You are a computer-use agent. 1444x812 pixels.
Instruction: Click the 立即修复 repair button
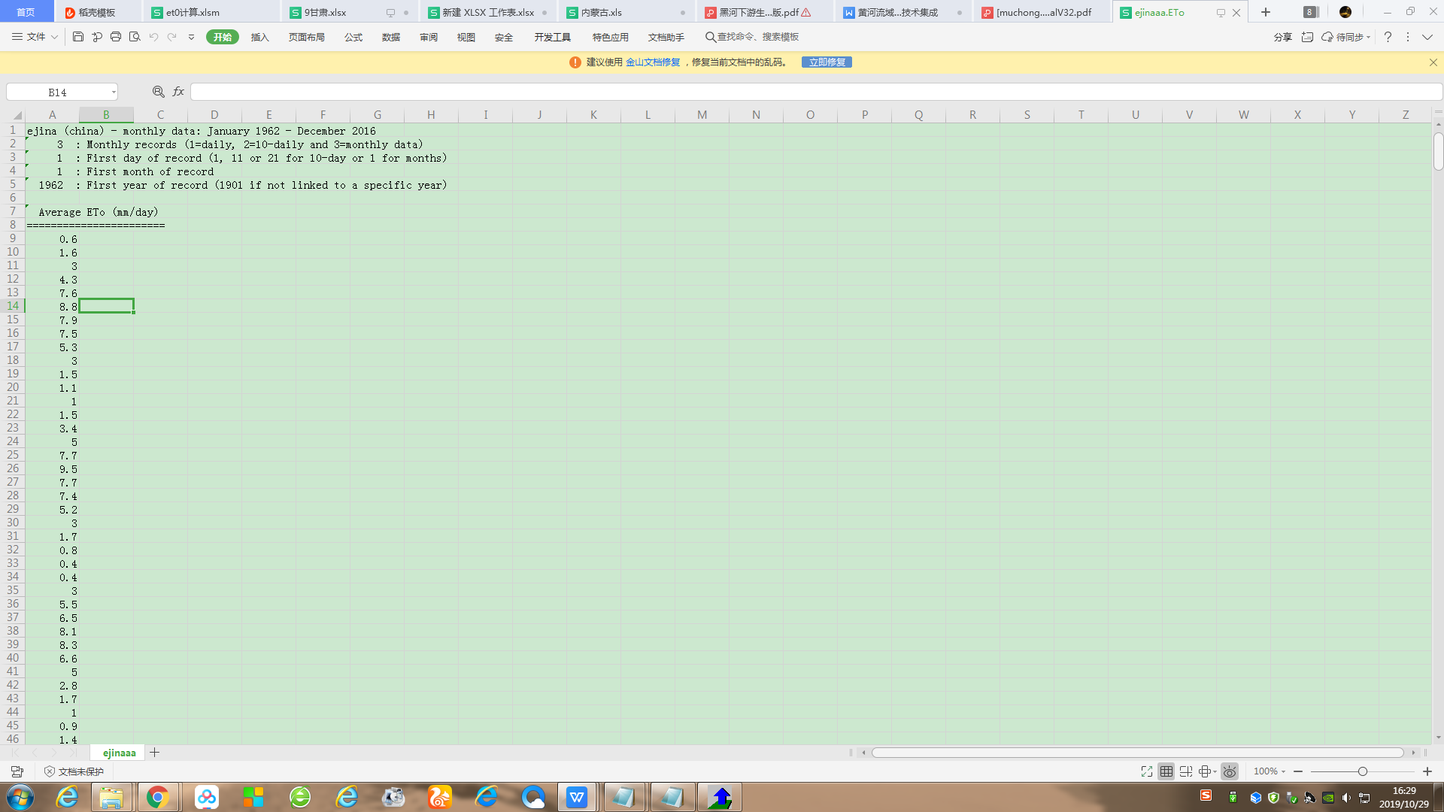click(x=827, y=62)
